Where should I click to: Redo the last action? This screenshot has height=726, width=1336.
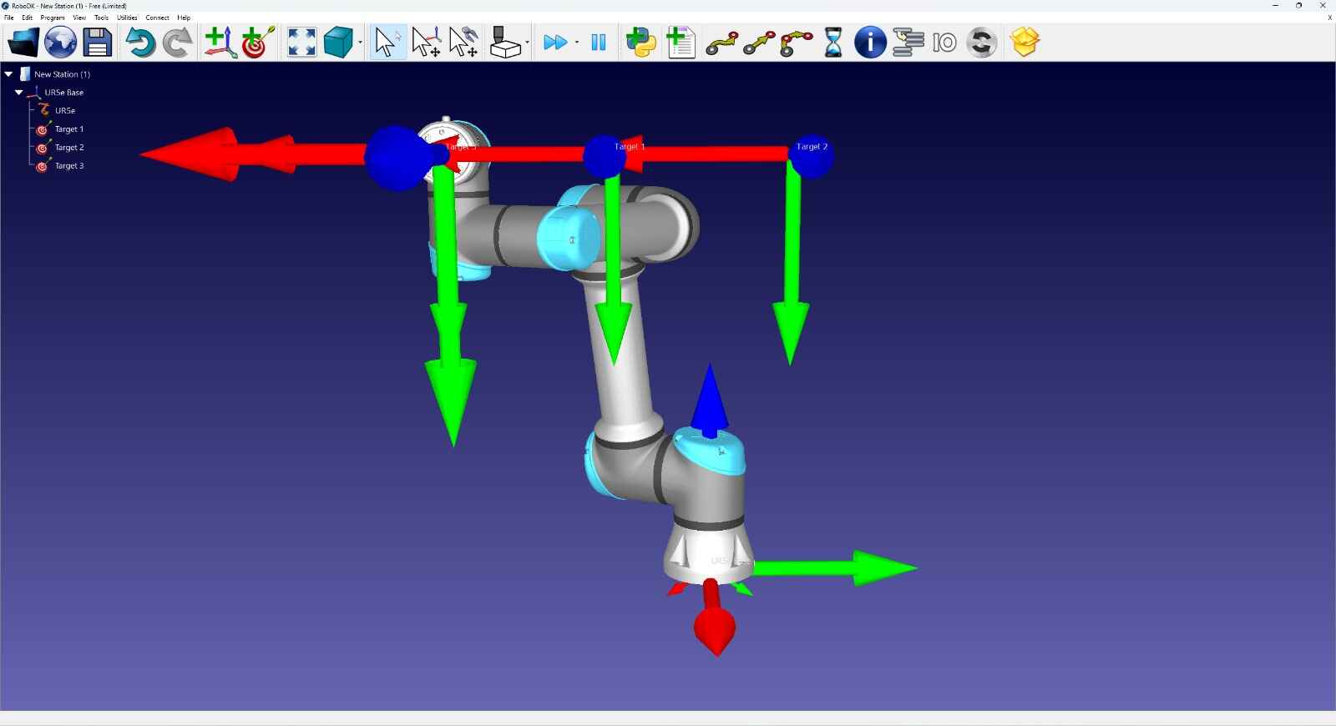click(x=177, y=43)
